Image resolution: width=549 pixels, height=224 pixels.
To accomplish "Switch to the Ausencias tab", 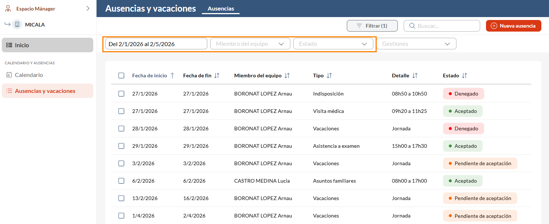I will point(221,9).
